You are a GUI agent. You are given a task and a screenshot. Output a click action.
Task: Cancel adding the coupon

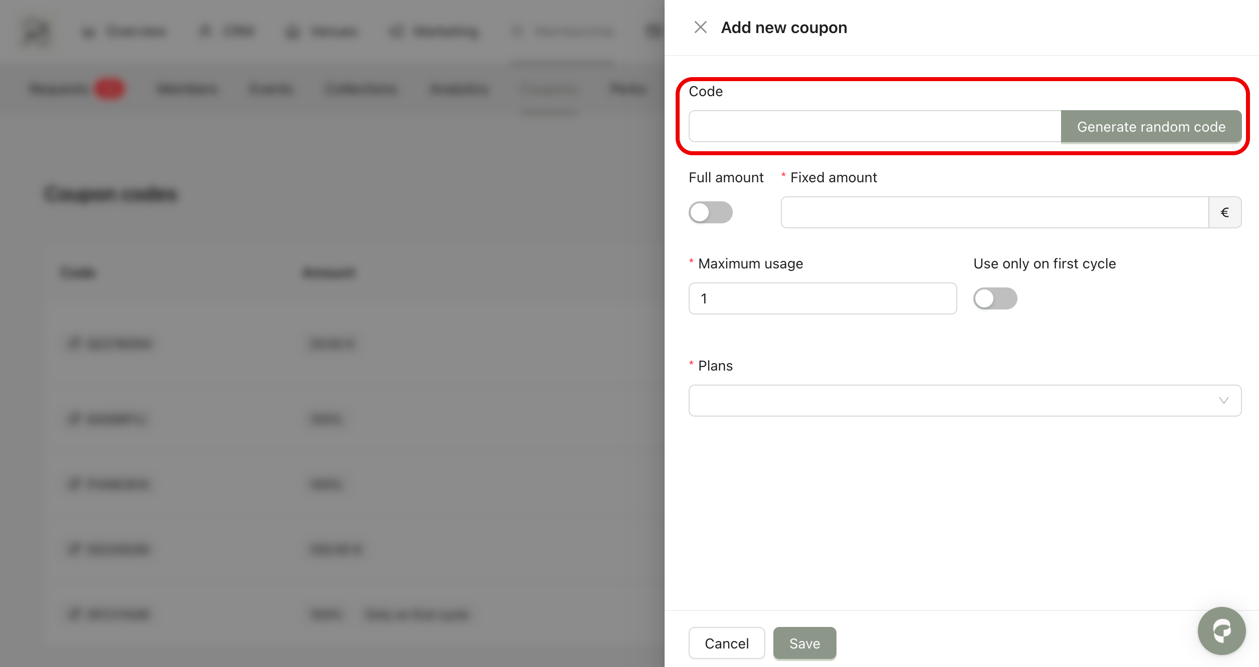coord(726,643)
